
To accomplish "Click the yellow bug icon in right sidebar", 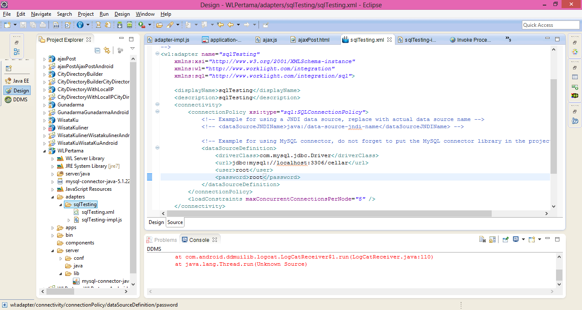I will 575,96.
